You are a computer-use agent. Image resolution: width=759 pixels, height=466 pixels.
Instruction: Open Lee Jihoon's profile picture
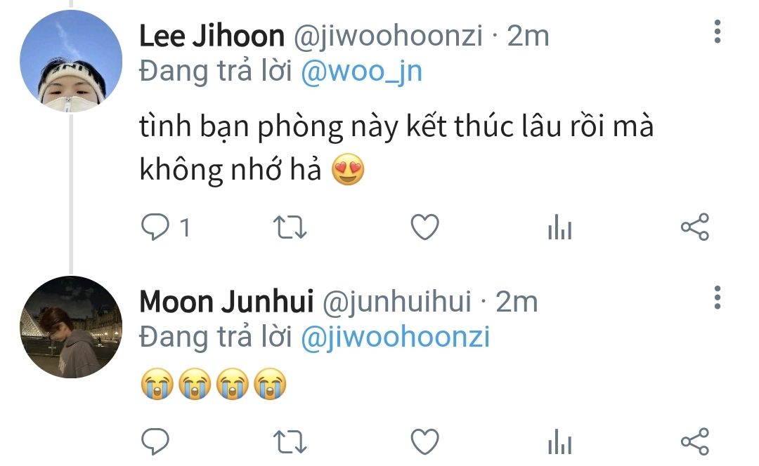tap(71, 61)
